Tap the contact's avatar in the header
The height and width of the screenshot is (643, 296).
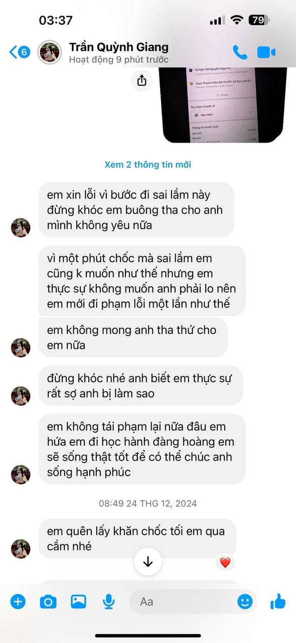50,52
